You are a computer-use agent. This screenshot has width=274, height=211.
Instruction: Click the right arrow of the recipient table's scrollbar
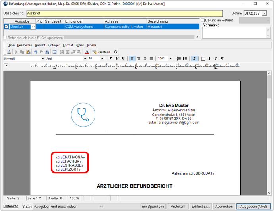[x=197, y=37]
